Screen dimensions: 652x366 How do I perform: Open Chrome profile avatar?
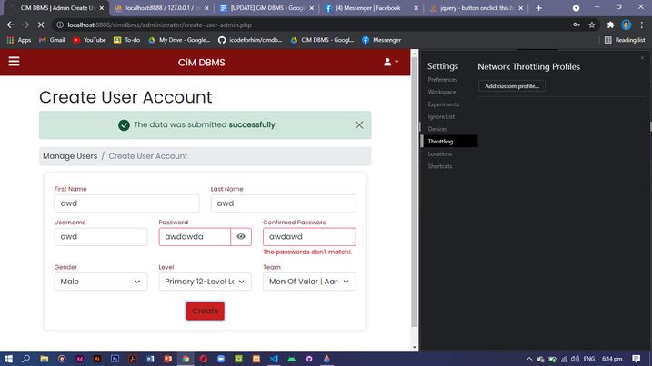point(627,25)
